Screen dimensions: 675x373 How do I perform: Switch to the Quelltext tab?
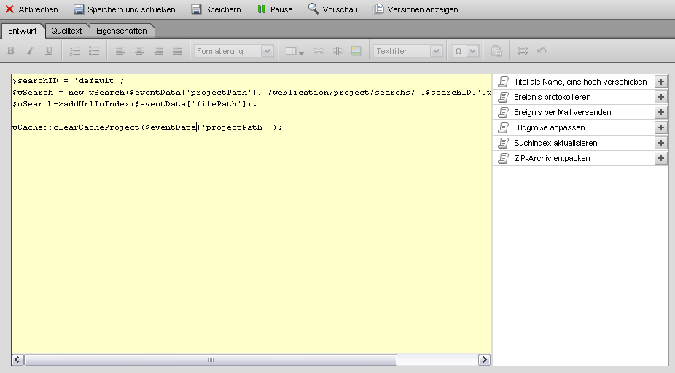click(x=66, y=31)
